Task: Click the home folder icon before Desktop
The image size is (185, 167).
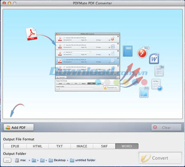Action: coord(42,160)
